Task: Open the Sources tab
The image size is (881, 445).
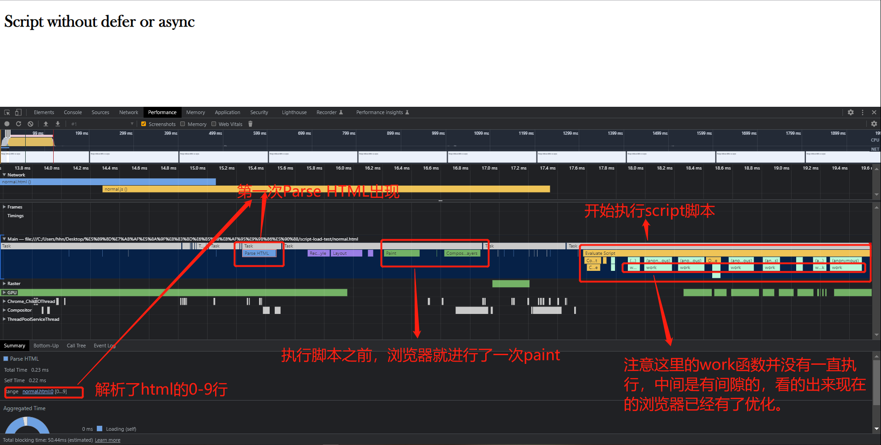Action: point(100,112)
